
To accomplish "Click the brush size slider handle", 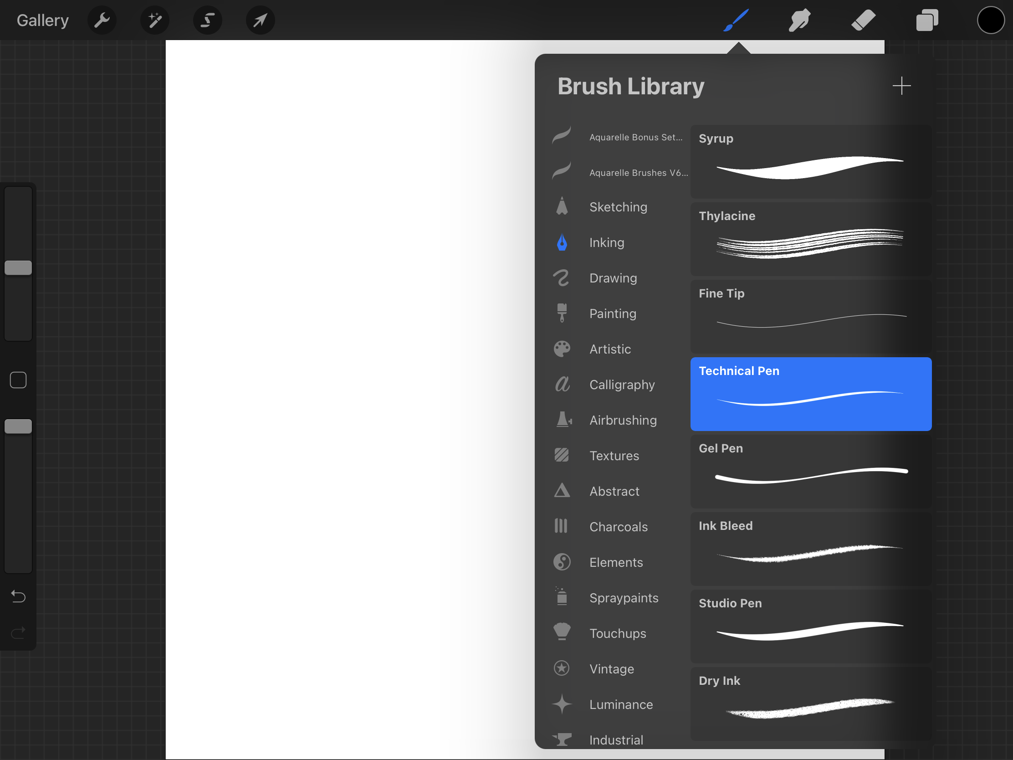I will 18,268.
